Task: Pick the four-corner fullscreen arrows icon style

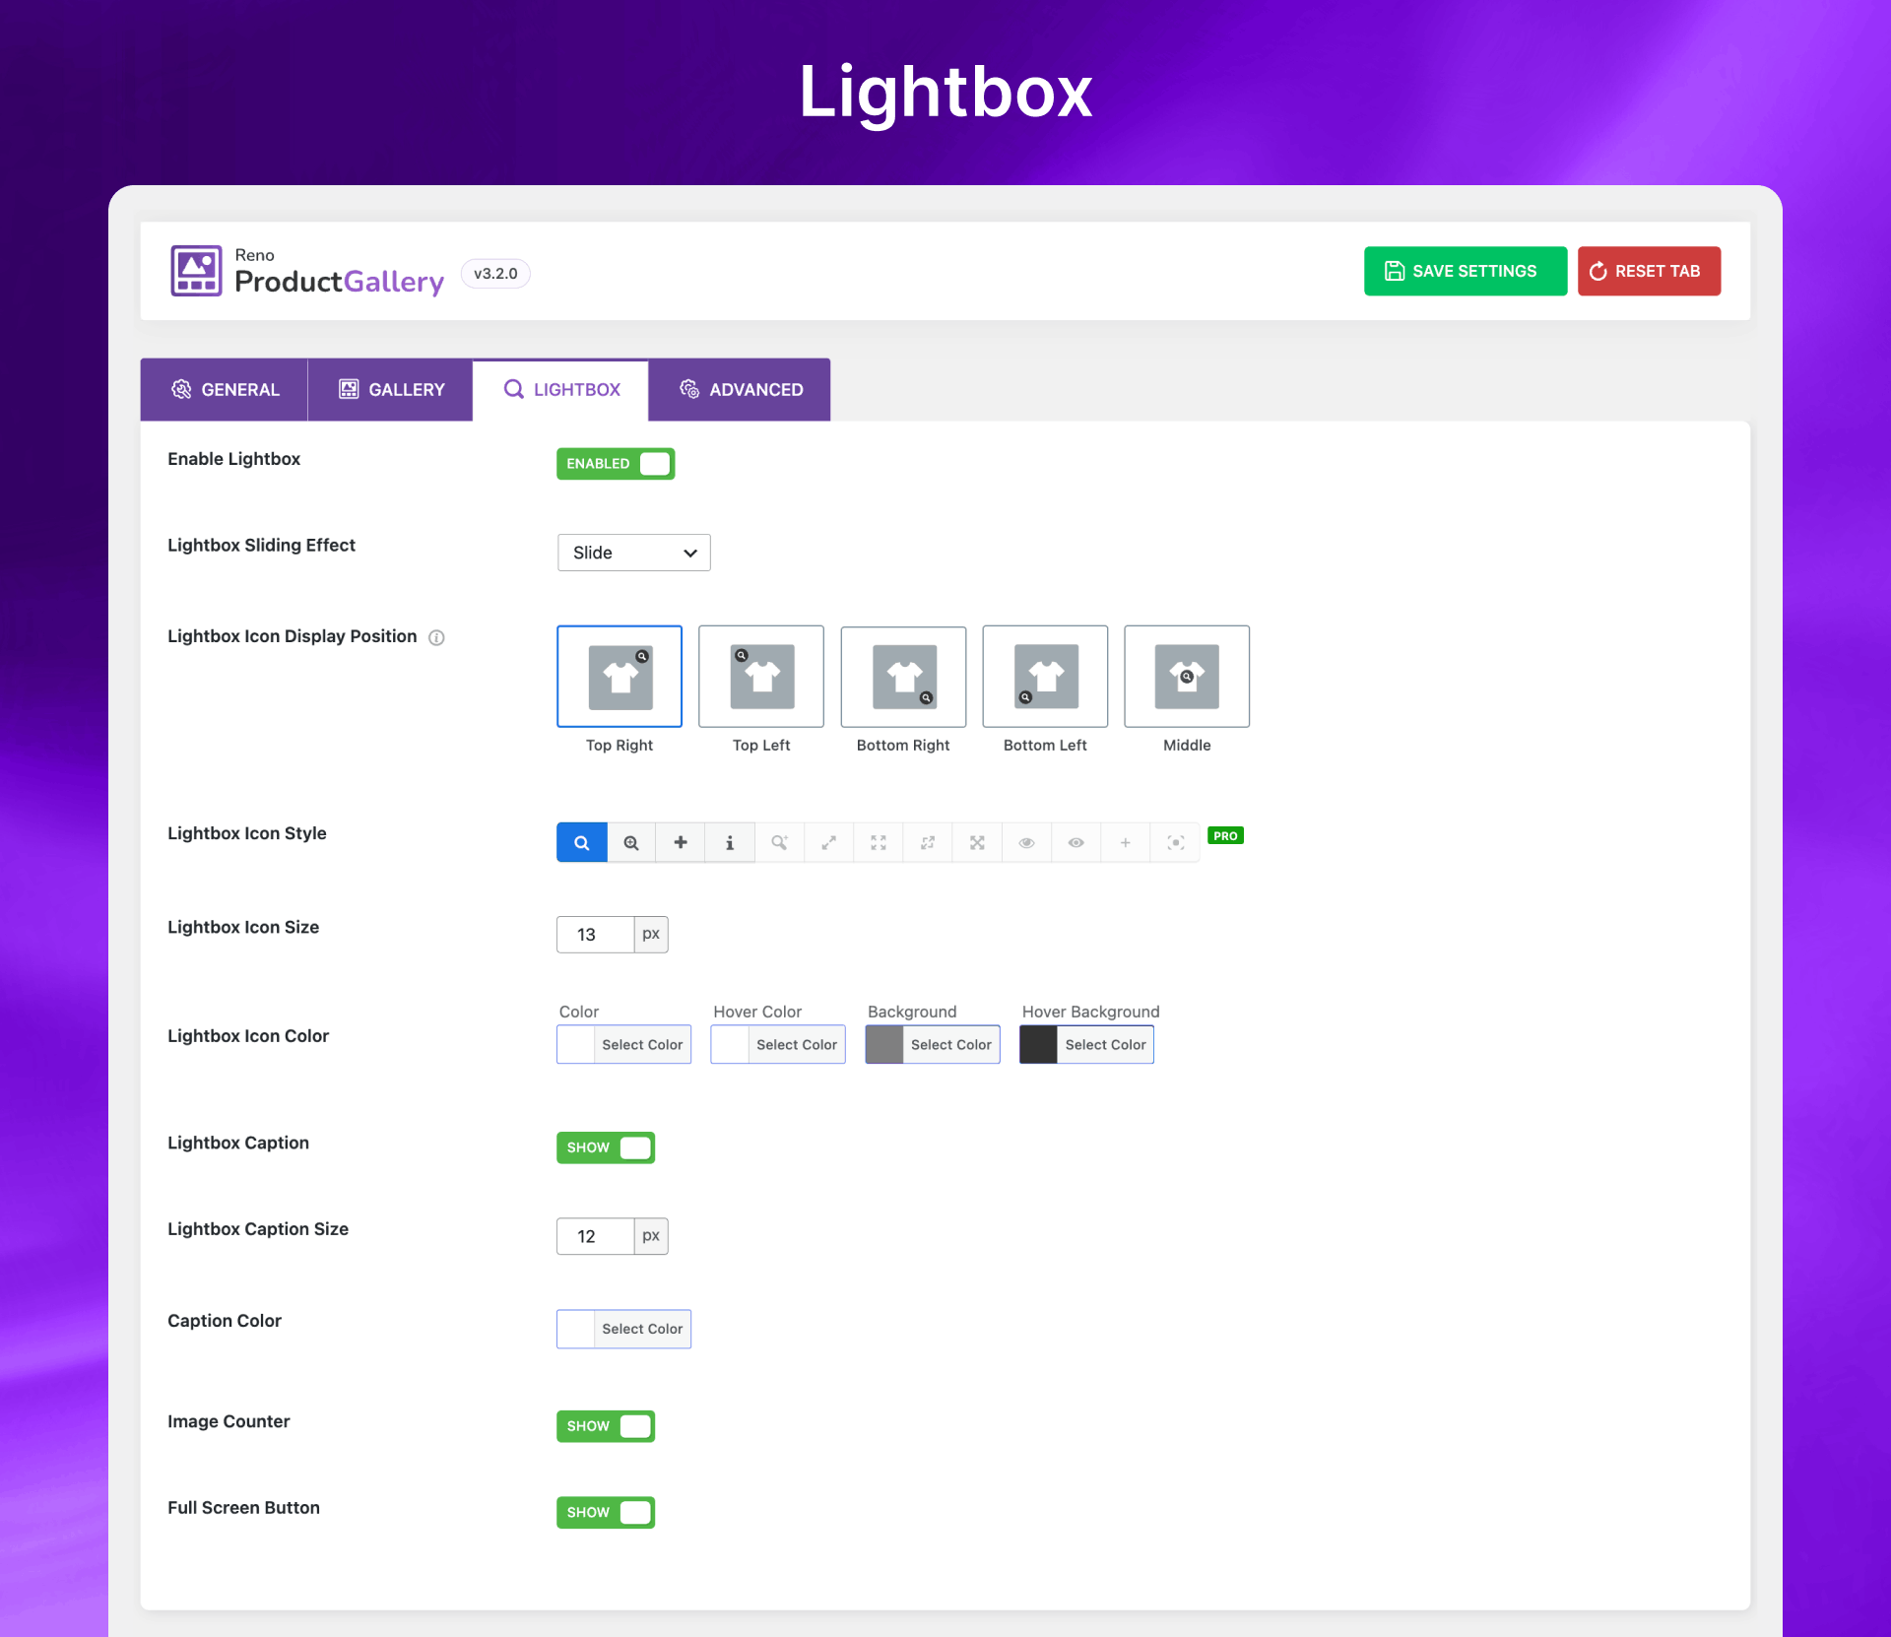Action: click(879, 843)
